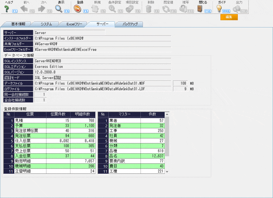Image resolution: width=273 pixels, height=198 pixels.
Task: Switch to the 基本情報 tab
Action: tap(18, 24)
